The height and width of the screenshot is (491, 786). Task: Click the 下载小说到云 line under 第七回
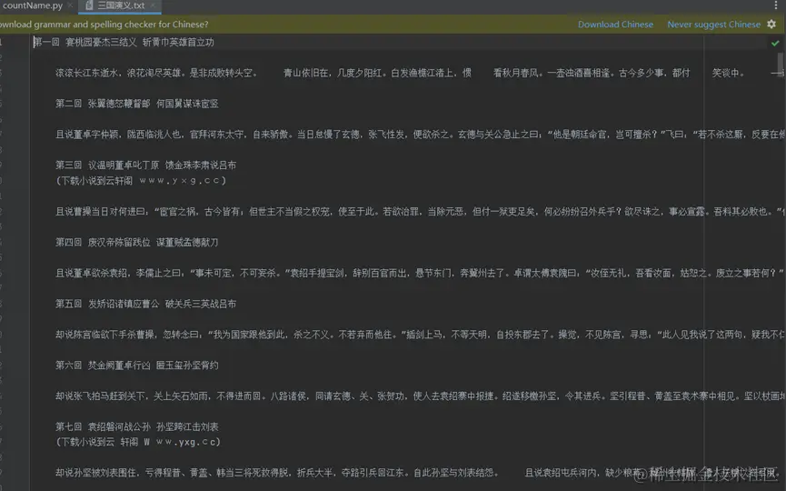(138, 442)
